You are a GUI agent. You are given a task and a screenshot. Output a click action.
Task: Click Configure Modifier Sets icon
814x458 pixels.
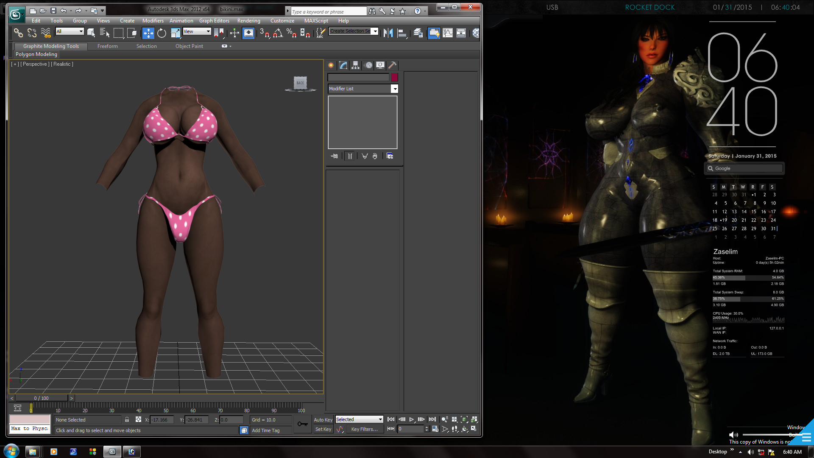click(x=390, y=156)
